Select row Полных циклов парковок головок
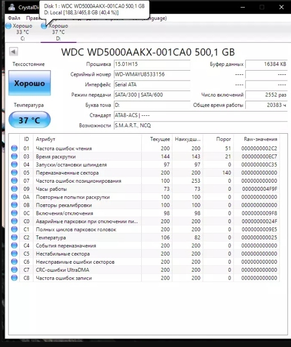 tap(144, 229)
